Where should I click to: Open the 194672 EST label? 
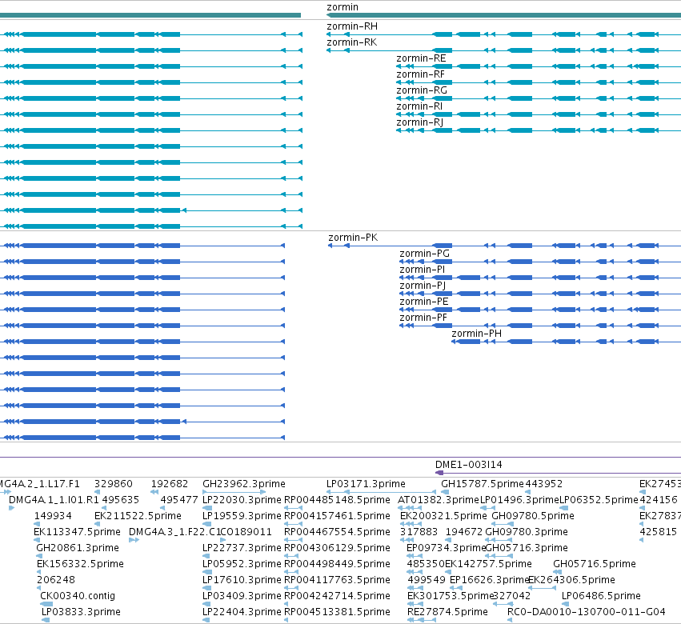tap(464, 532)
